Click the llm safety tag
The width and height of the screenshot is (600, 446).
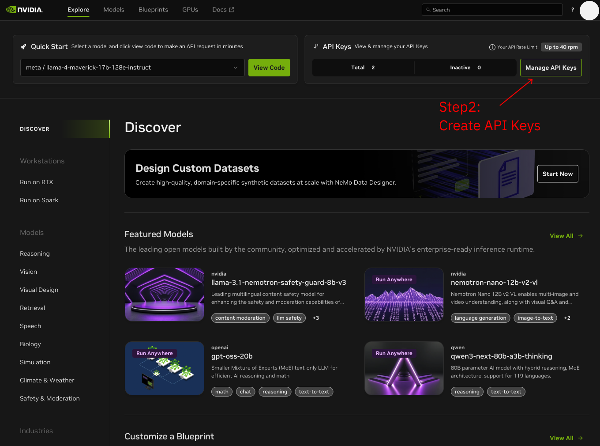289,318
